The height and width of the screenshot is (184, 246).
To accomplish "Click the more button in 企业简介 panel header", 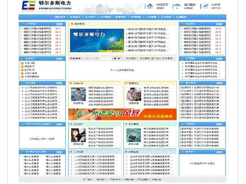I will click(59, 58).
